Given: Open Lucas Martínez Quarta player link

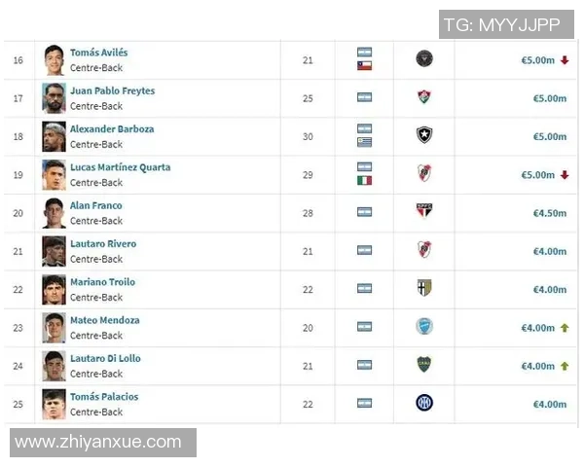Looking at the screenshot, I should click(120, 167).
